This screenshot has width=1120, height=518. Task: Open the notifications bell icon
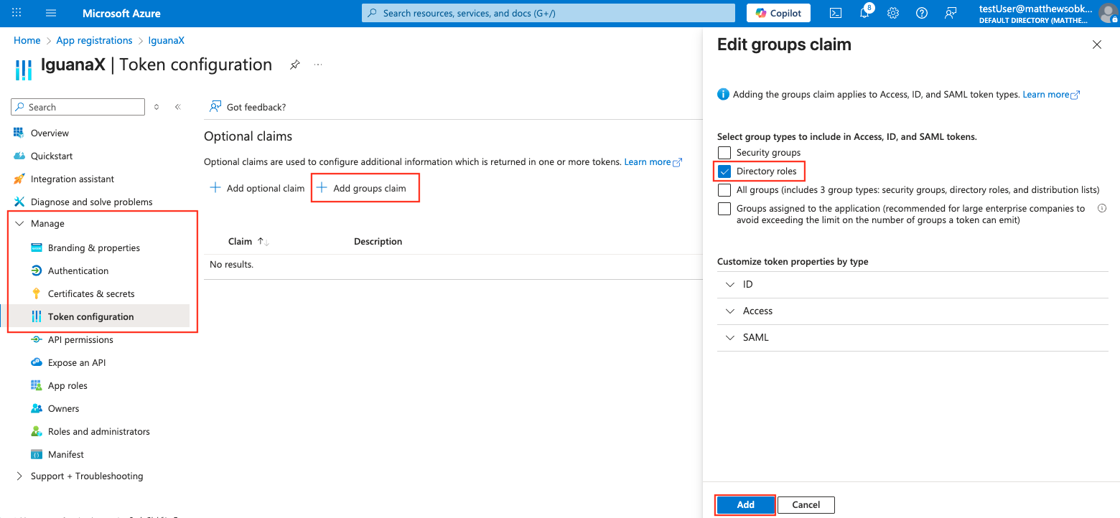[864, 13]
